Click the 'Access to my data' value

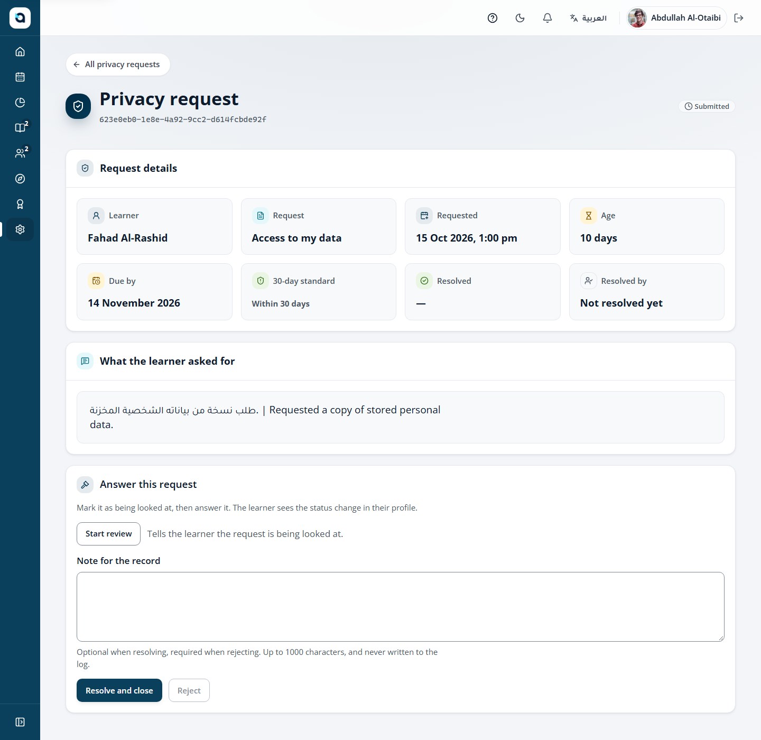click(296, 238)
